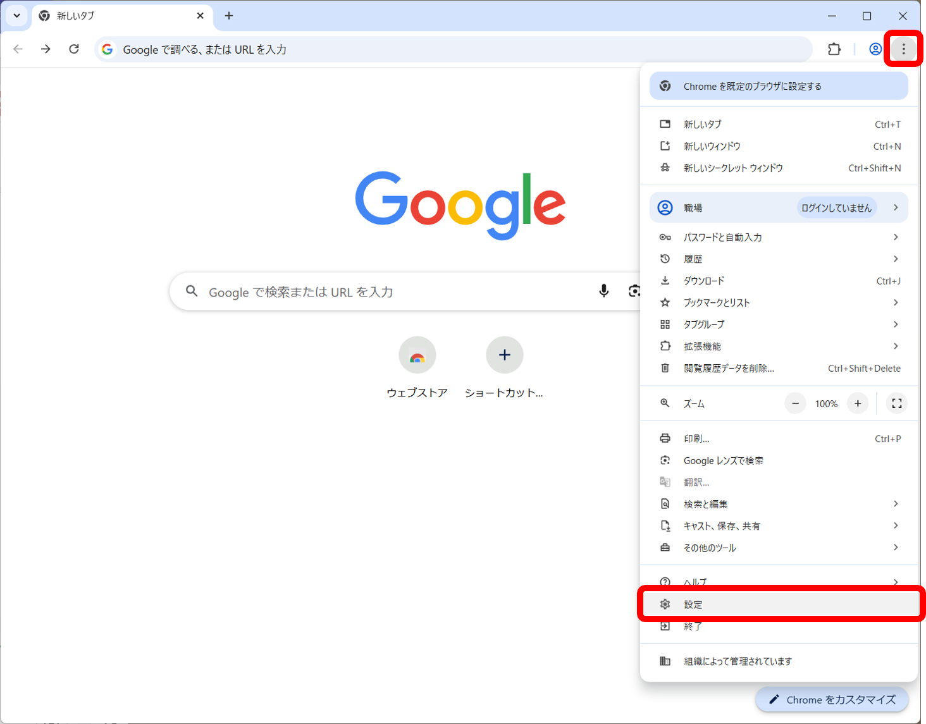
Task: Open Google Lens camera icon in search box
Action: [x=634, y=291]
